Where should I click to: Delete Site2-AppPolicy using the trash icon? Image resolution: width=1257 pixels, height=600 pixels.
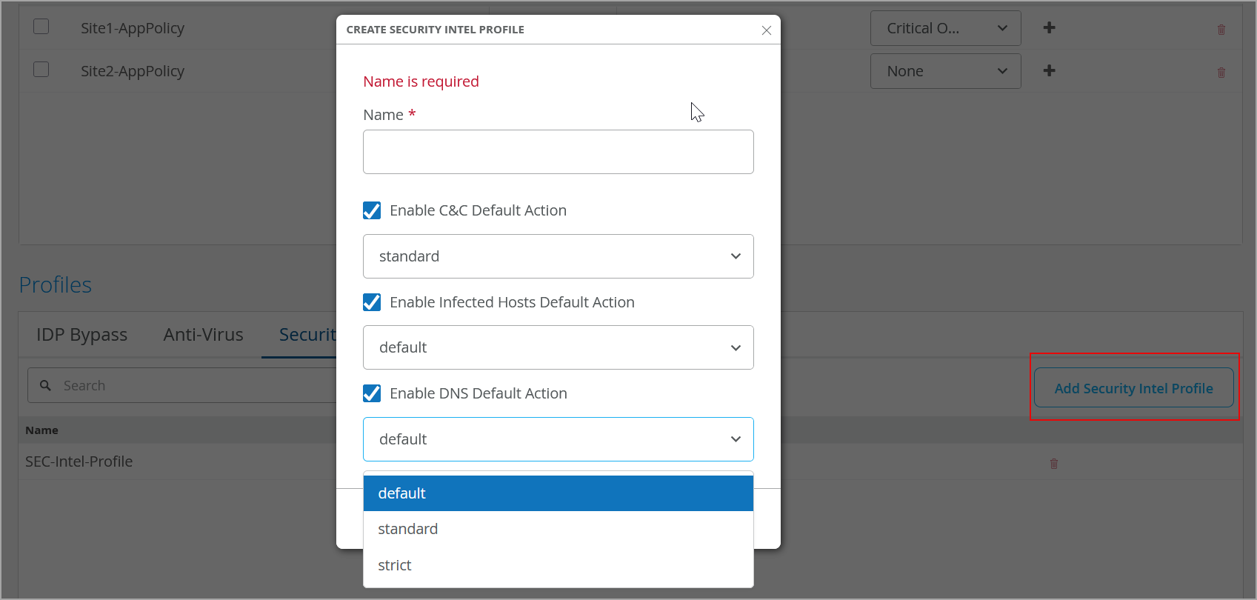(1221, 73)
